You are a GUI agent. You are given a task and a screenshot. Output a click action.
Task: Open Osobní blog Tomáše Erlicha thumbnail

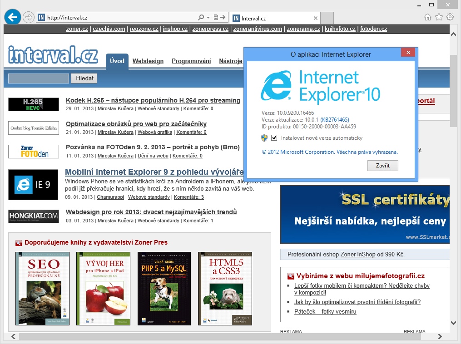(34, 128)
